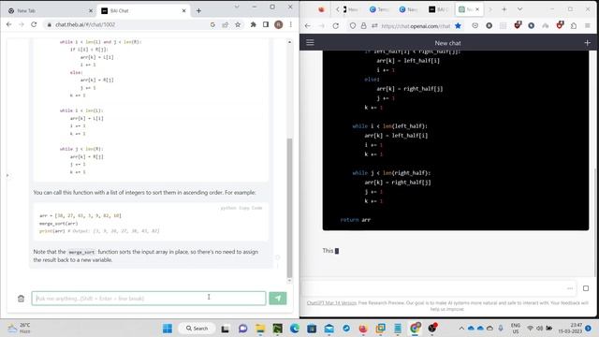Viewport: 599px width, 337px height.
Task: Click Firefox blue bookmark star
Action: 458,25
